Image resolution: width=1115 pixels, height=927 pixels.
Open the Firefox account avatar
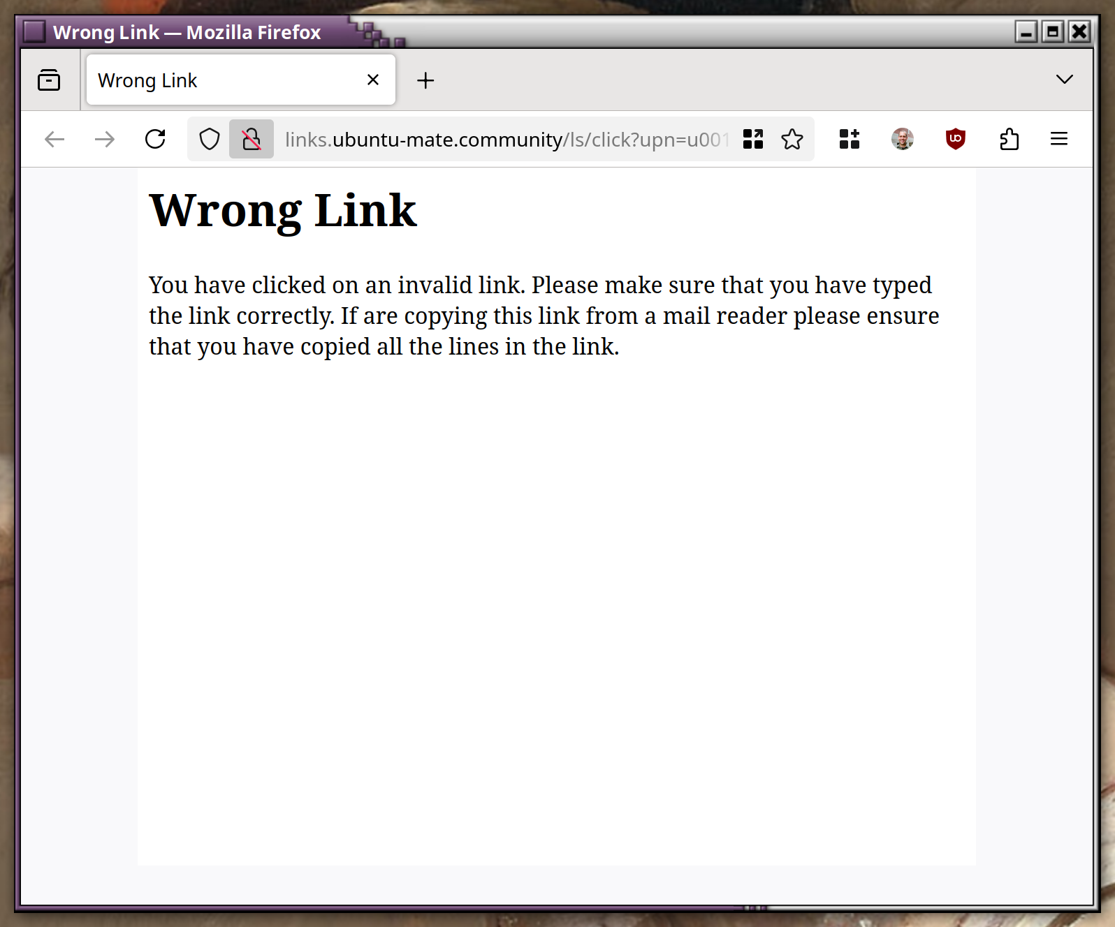pos(903,139)
